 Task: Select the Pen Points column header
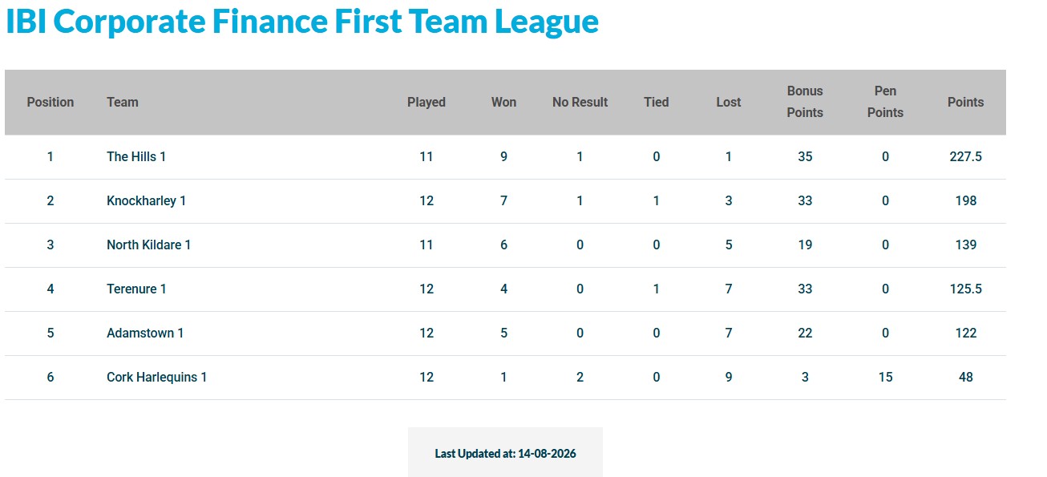(885, 102)
